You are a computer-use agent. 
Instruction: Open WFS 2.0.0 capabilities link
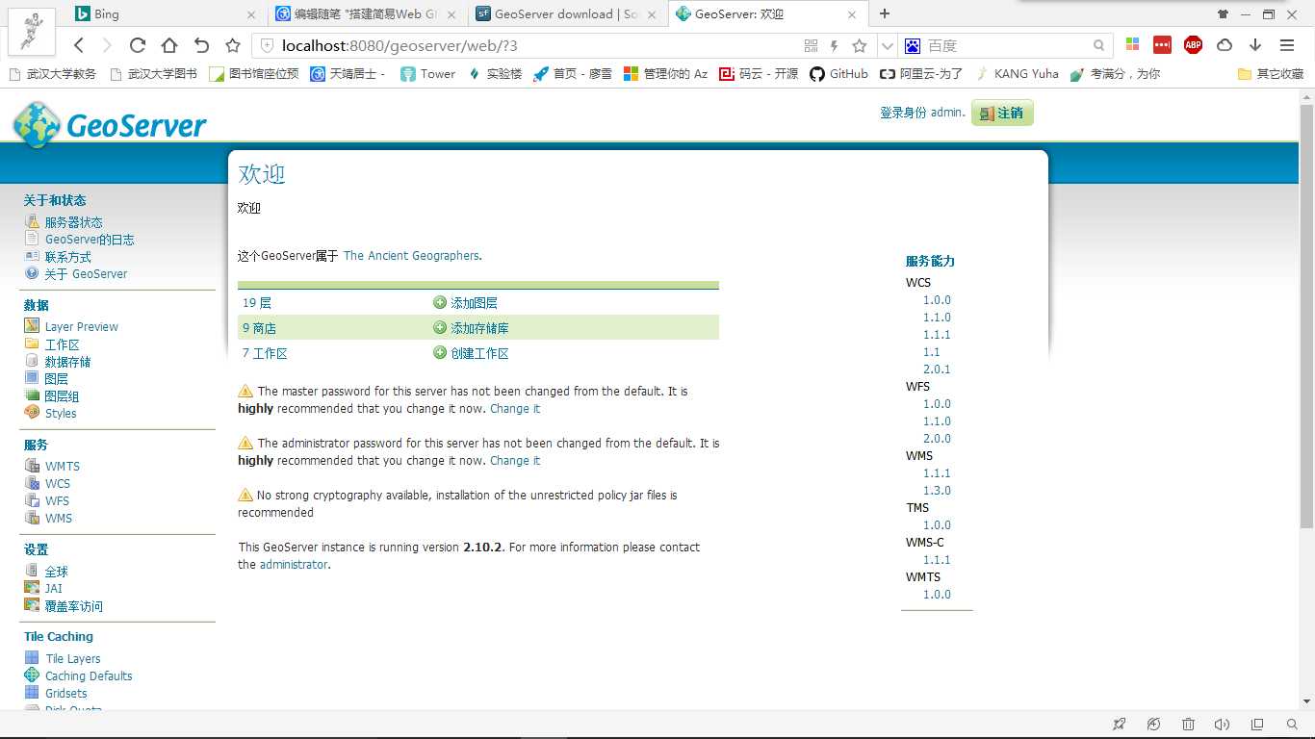tap(937, 439)
